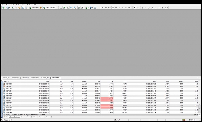Open the Profiles toolbar icon
Viewport: 202px width, 122px height.
[8, 8]
